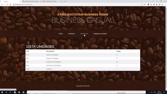Screen dimensions: 167x94
Task: Select the UND code cell
Action: click(28, 69)
